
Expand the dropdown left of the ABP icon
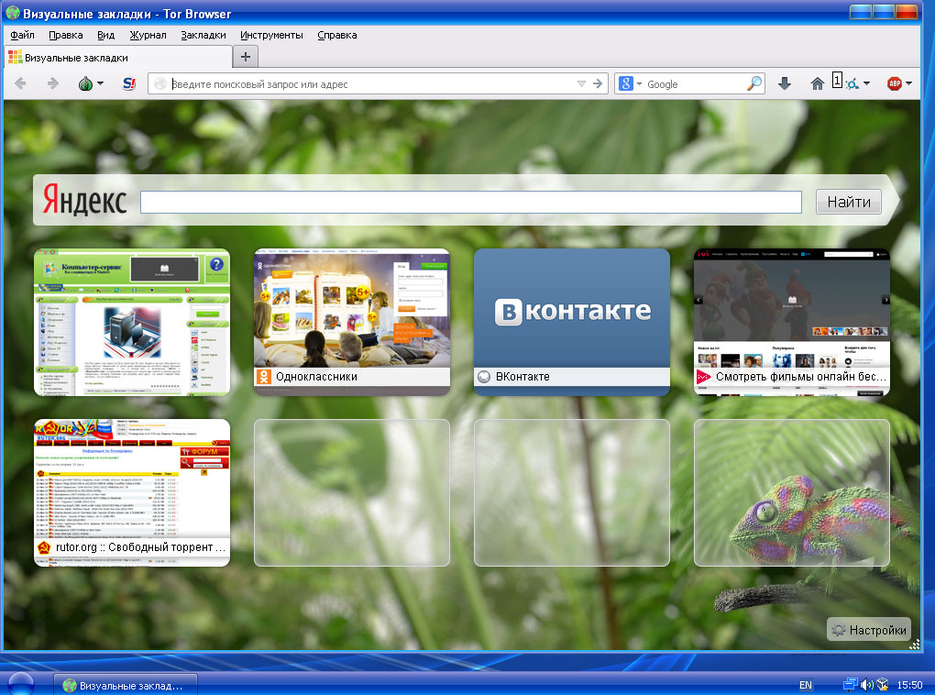866,83
